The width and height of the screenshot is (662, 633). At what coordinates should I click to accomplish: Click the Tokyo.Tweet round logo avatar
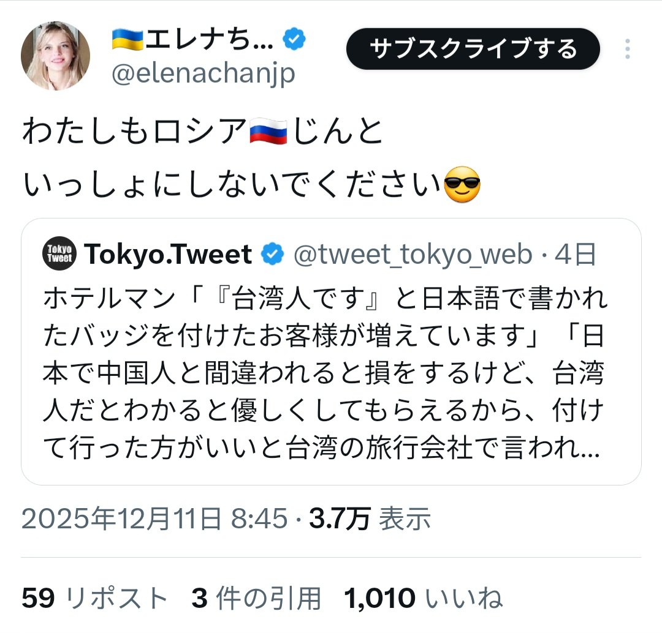click(x=59, y=253)
